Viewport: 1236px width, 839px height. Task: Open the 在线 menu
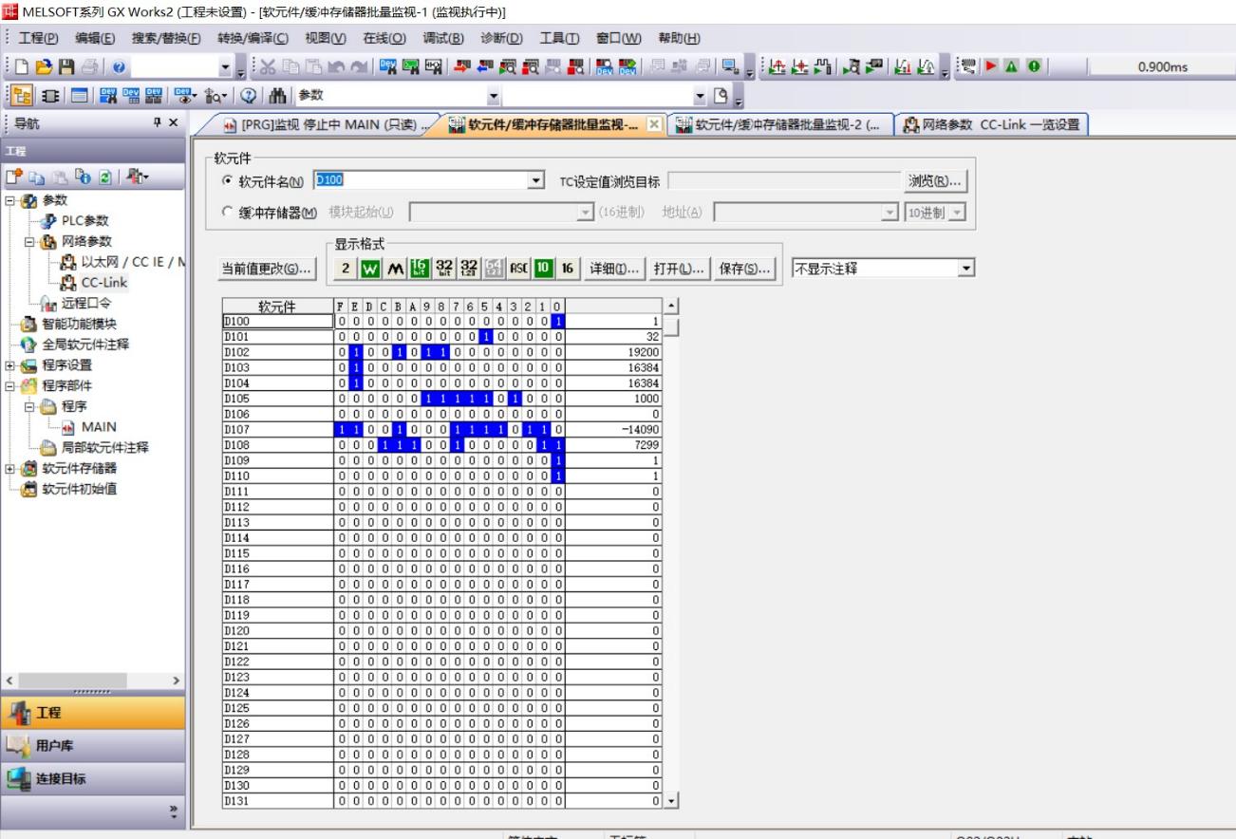pyautogui.click(x=384, y=38)
